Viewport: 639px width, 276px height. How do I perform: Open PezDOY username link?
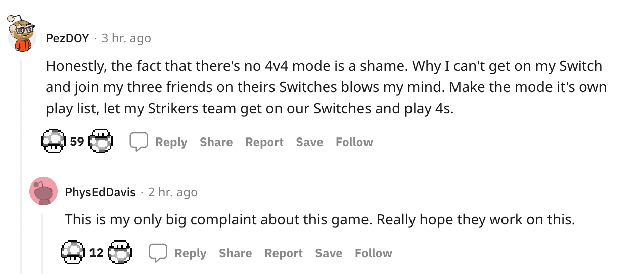[x=67, y=38]
